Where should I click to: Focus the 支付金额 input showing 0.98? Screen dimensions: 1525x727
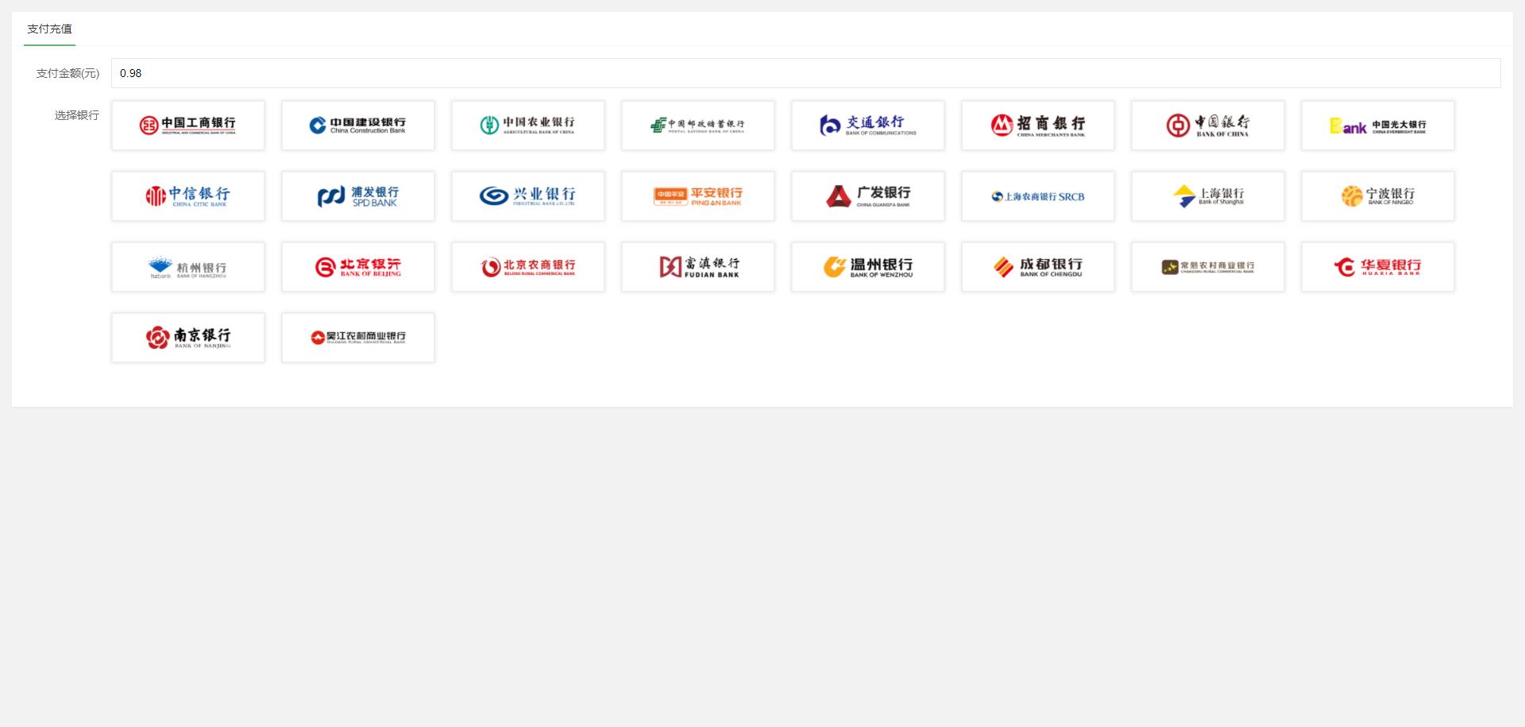click(805, 73)
